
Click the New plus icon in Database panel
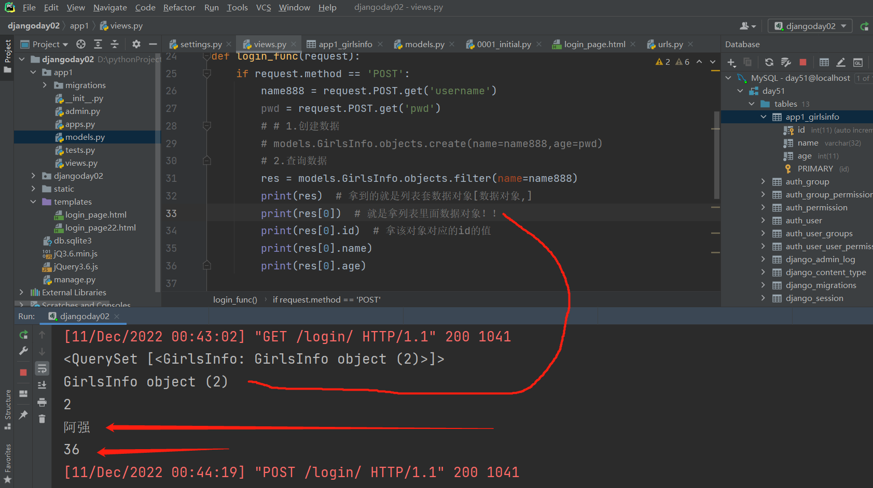[731, 63]
